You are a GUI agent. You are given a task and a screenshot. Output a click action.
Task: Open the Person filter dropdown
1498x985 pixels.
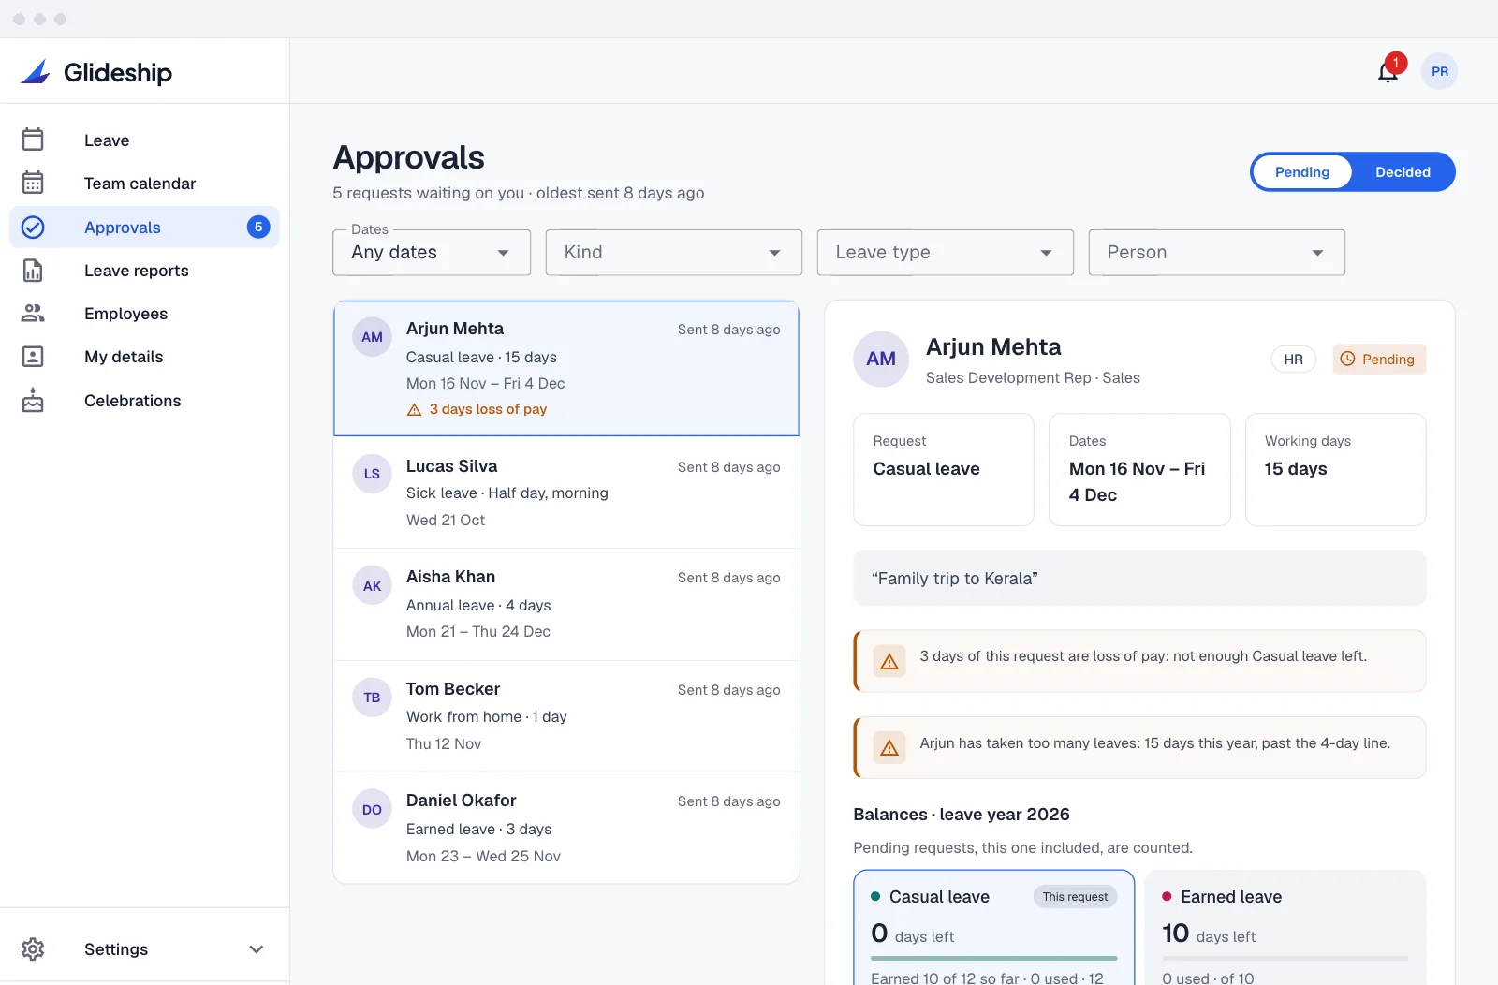coord(1217,253)
